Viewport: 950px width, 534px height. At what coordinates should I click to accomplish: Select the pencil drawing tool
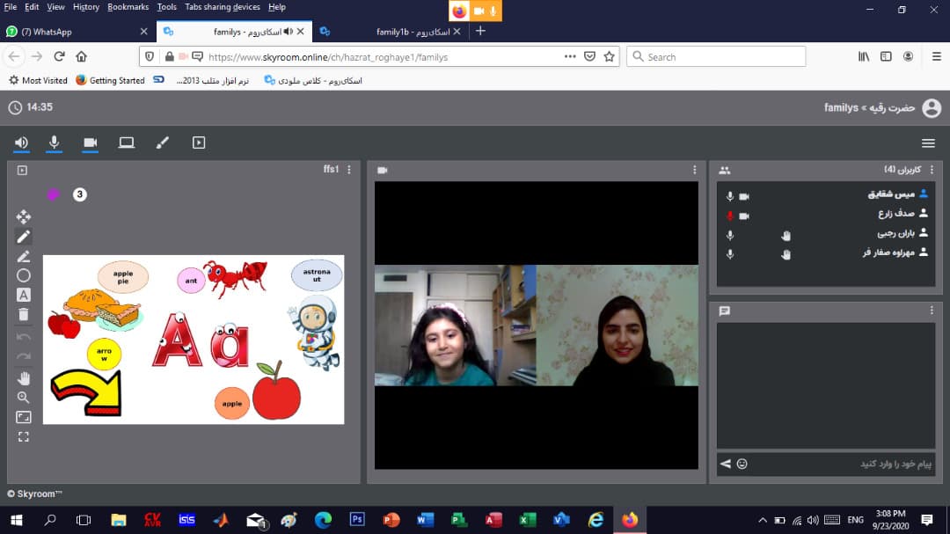(24, 237)
